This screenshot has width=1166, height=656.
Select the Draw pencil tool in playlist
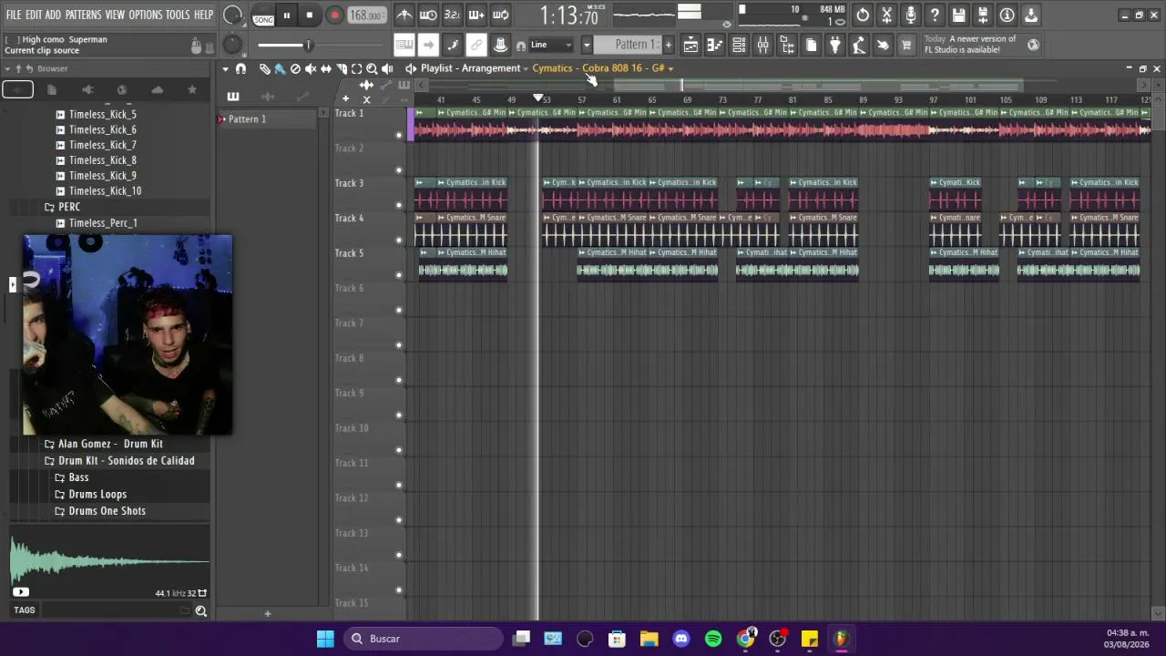click(264, 68)
